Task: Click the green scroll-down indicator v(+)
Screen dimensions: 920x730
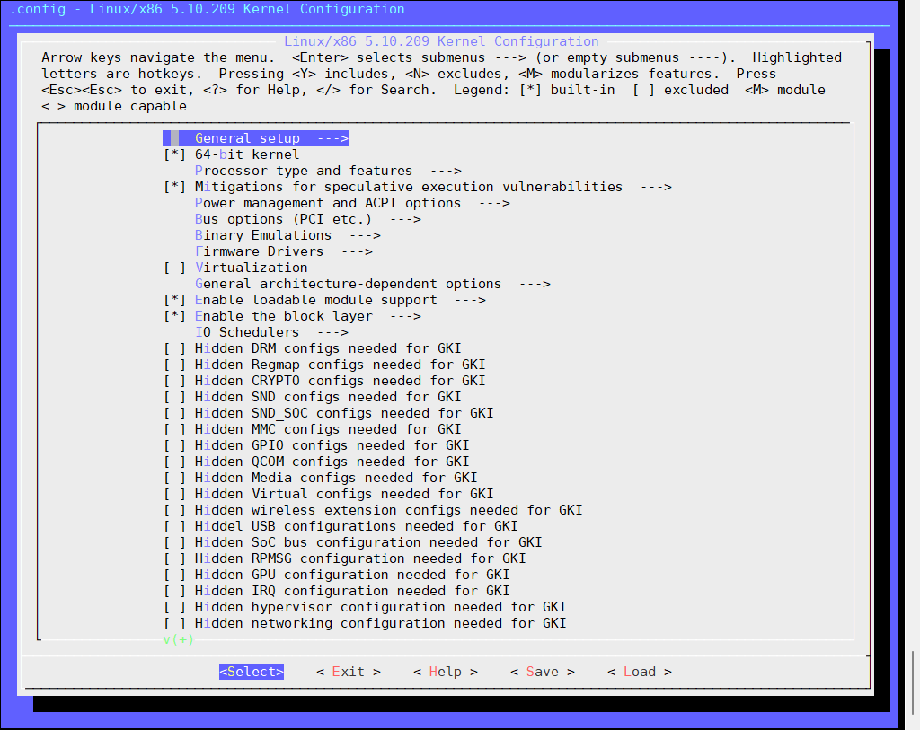Action: 178,639
